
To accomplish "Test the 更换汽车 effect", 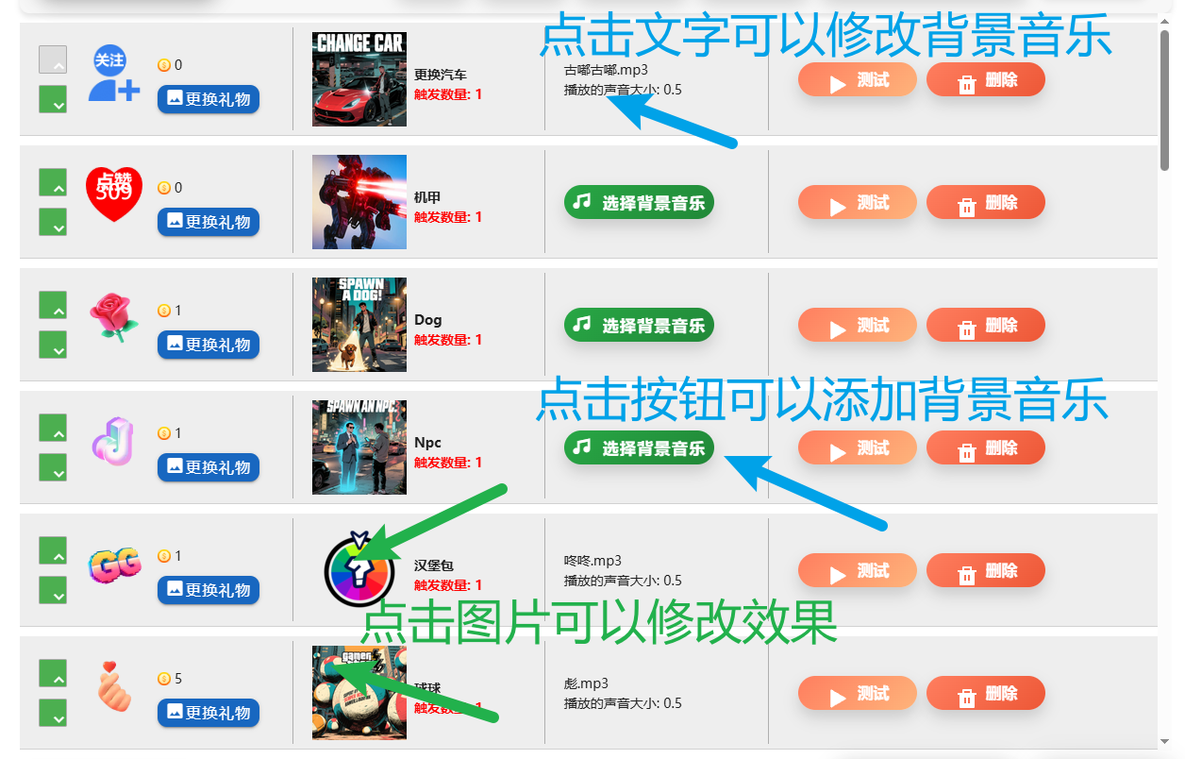I will click(858, 80).
